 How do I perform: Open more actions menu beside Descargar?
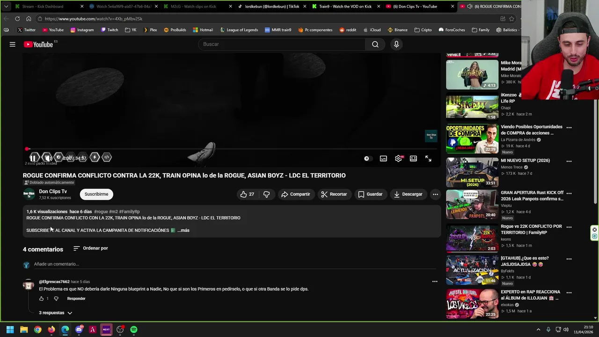435,194
